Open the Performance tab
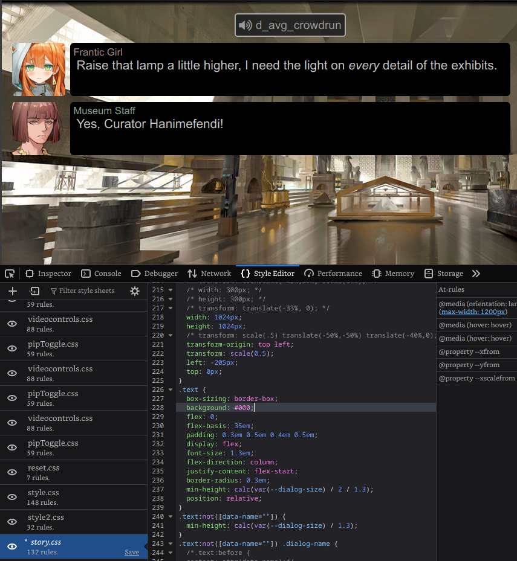The image size is (517, 561). click(333, 274)
